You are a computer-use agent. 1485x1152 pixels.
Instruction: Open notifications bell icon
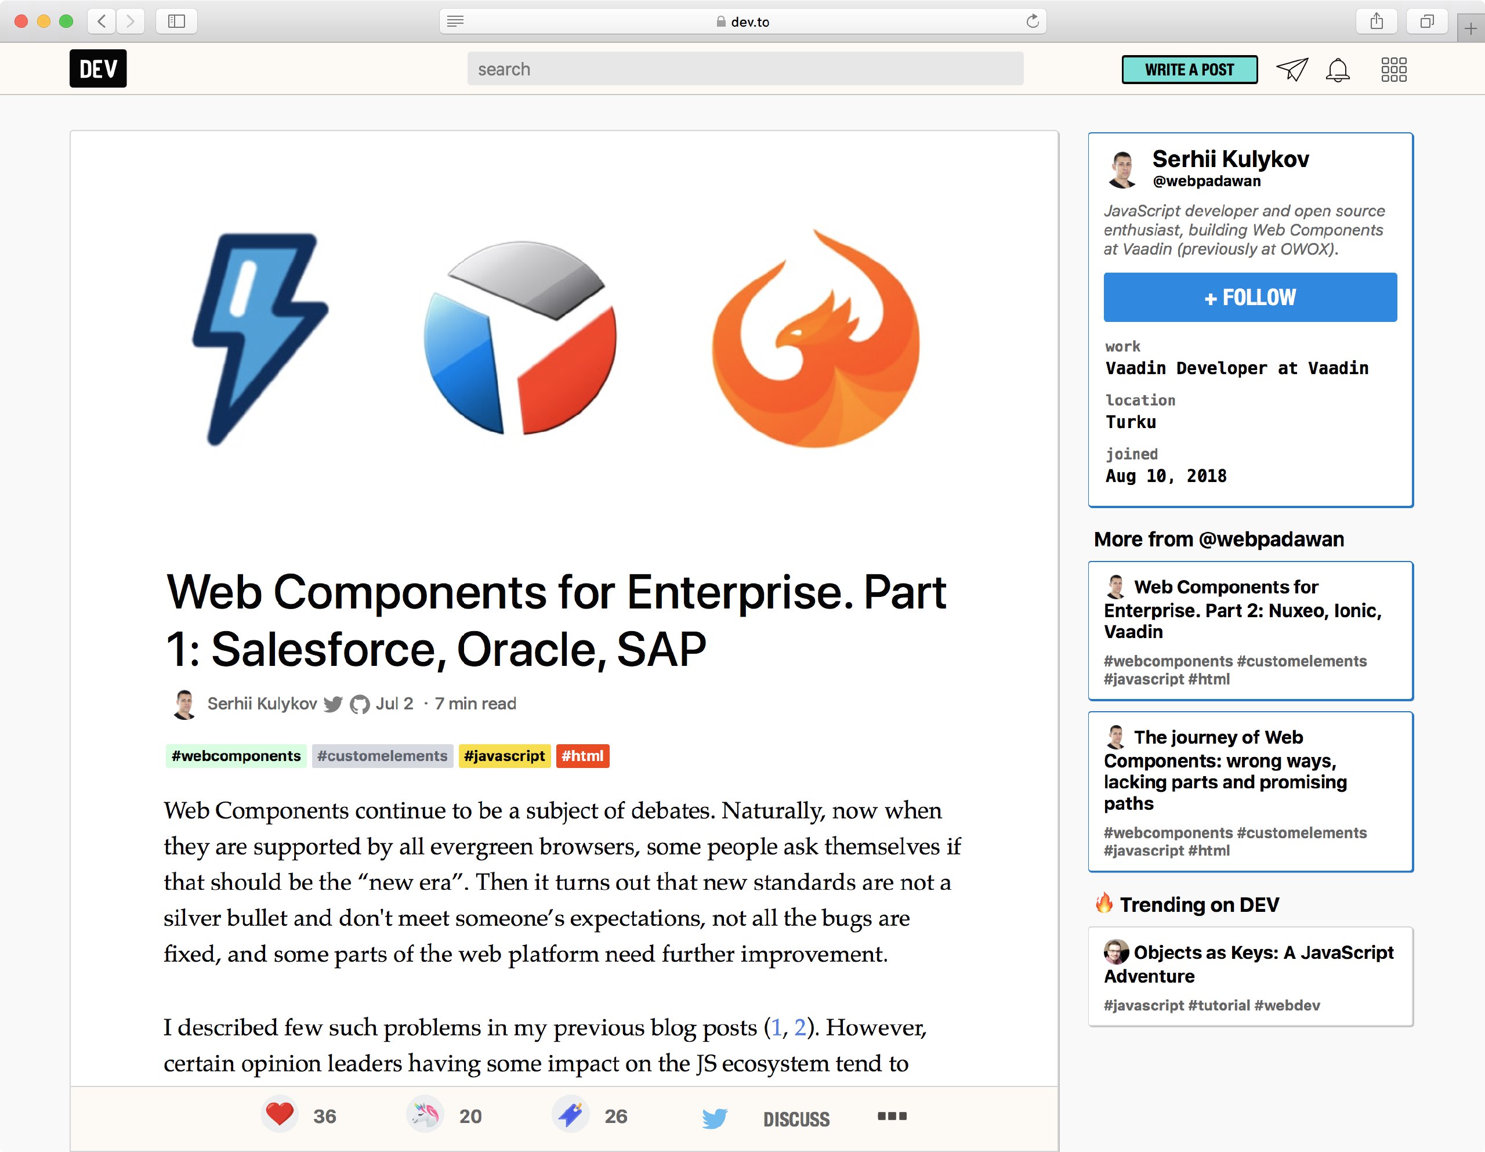(x=1338, y=70)
